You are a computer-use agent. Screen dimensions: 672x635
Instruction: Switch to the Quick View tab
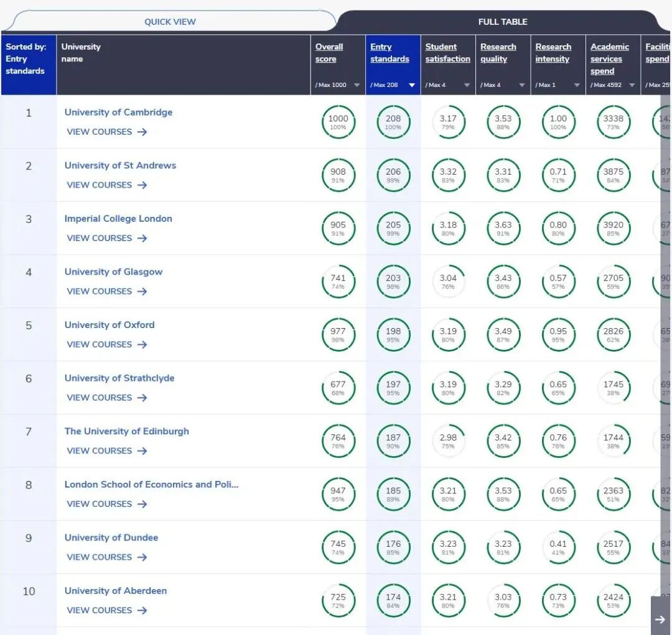click(170, 21)
